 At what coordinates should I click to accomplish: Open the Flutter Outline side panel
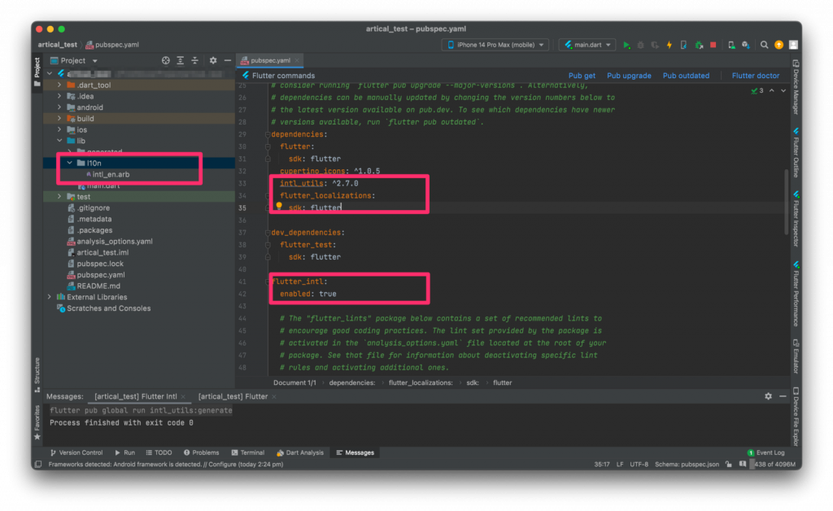coord(796,152)
